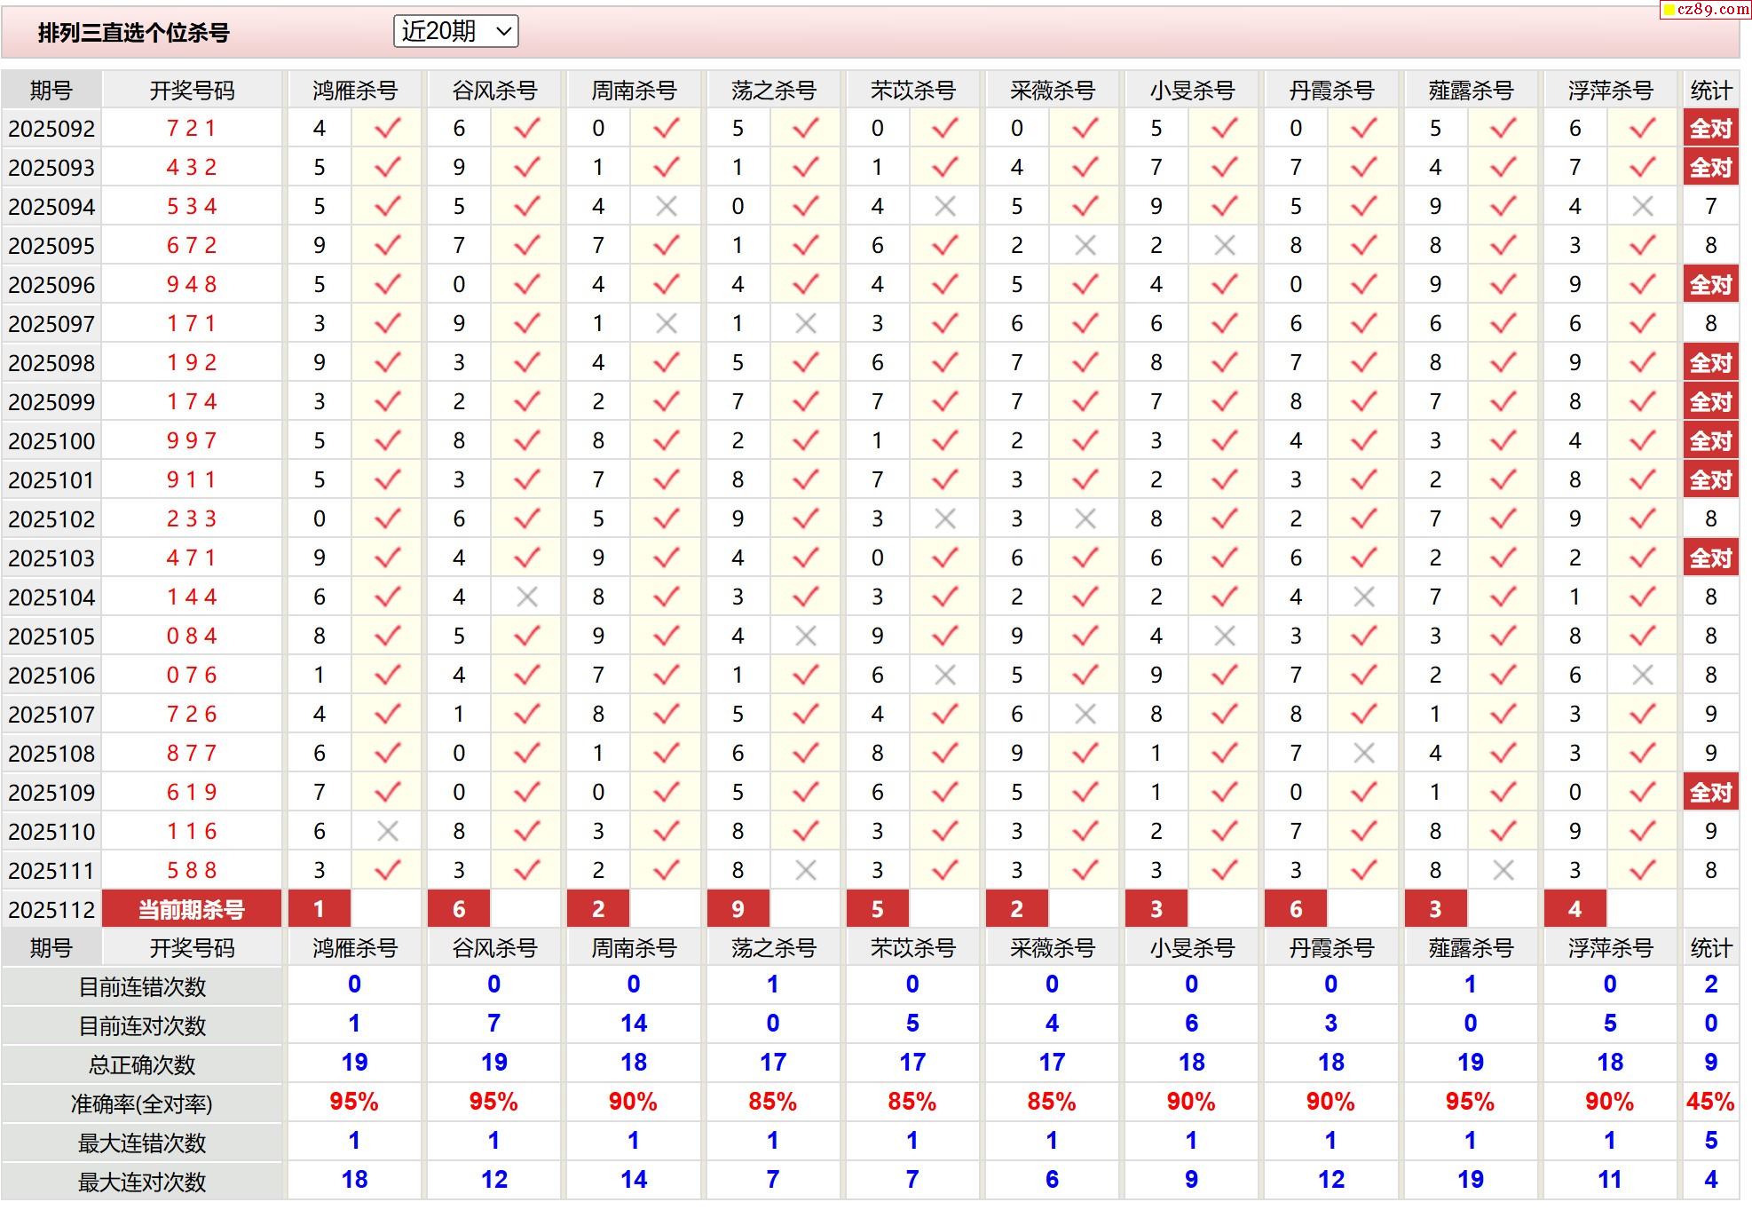Click draw number 5 8 8

point(192,871)
